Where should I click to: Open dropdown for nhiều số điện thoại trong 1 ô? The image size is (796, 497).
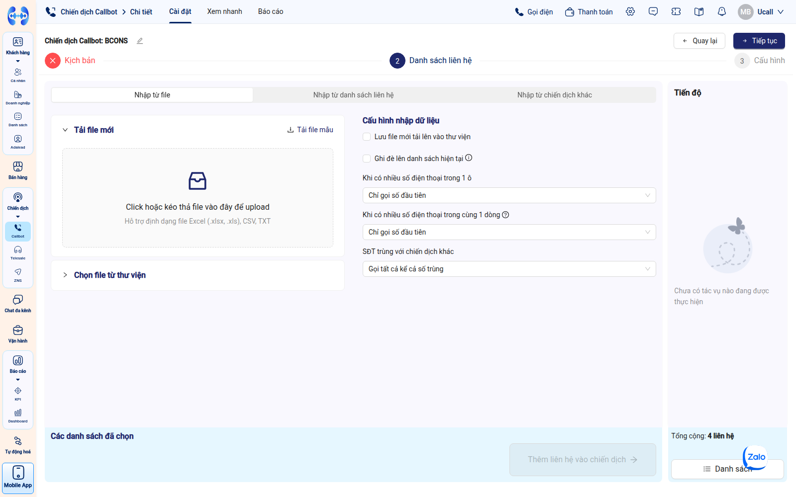(509, 195)
